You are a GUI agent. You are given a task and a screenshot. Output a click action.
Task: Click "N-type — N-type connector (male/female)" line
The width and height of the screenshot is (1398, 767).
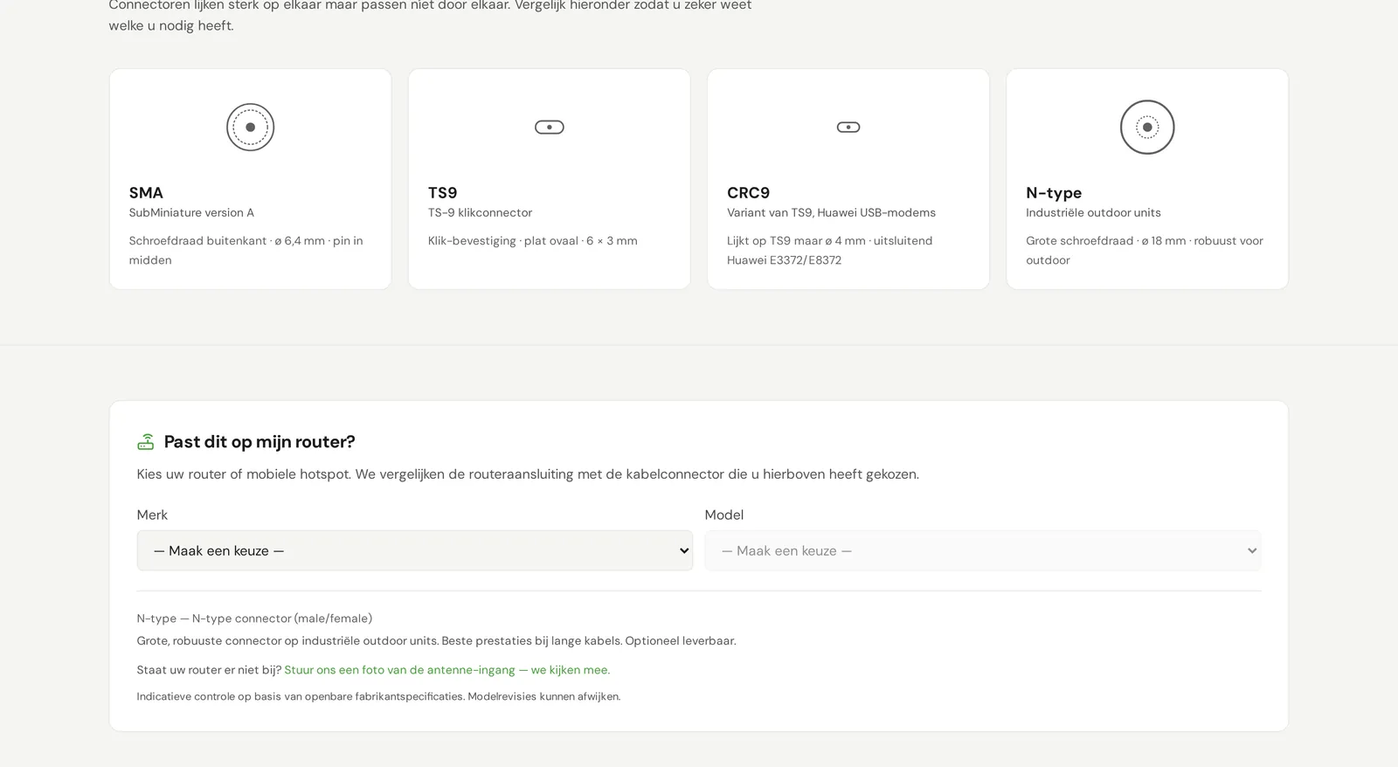tap(254, 618)
